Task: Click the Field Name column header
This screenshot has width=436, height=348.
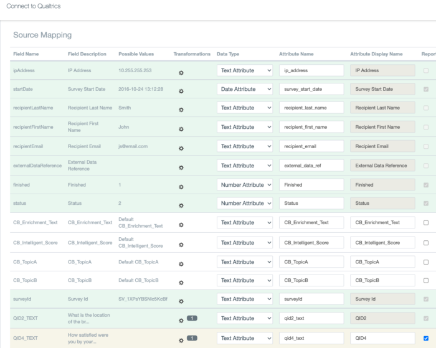Action: (26, 54)
